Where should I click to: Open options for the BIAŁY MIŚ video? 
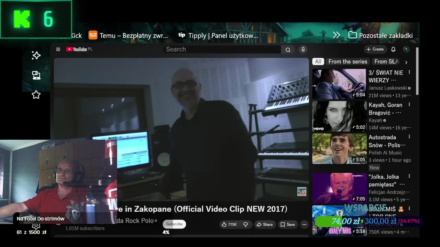pos(409,209)
